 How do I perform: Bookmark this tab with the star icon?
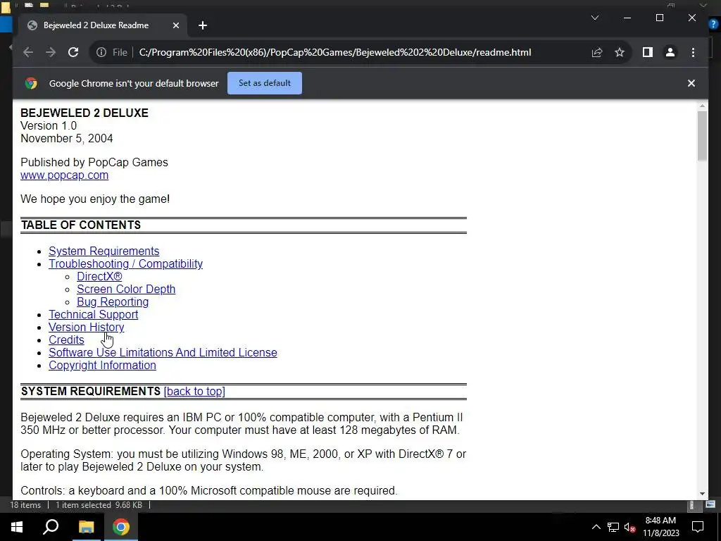[620, 52]
